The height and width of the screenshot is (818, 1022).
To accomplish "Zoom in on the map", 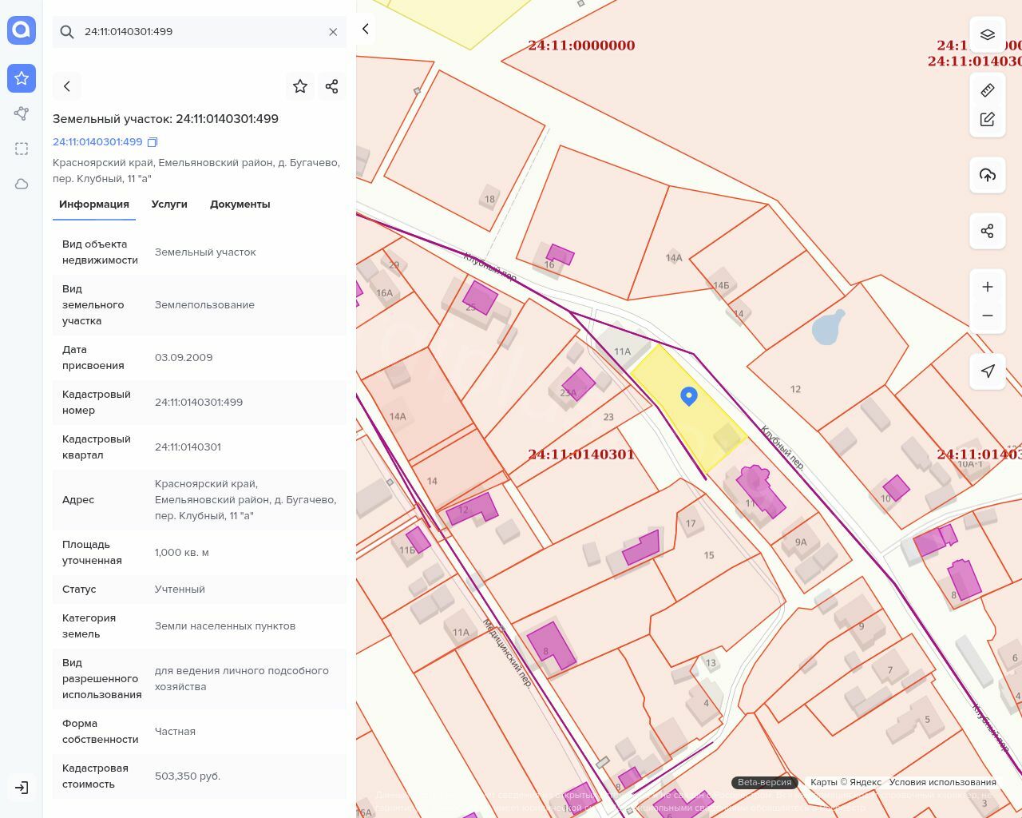I will [988, 287].
